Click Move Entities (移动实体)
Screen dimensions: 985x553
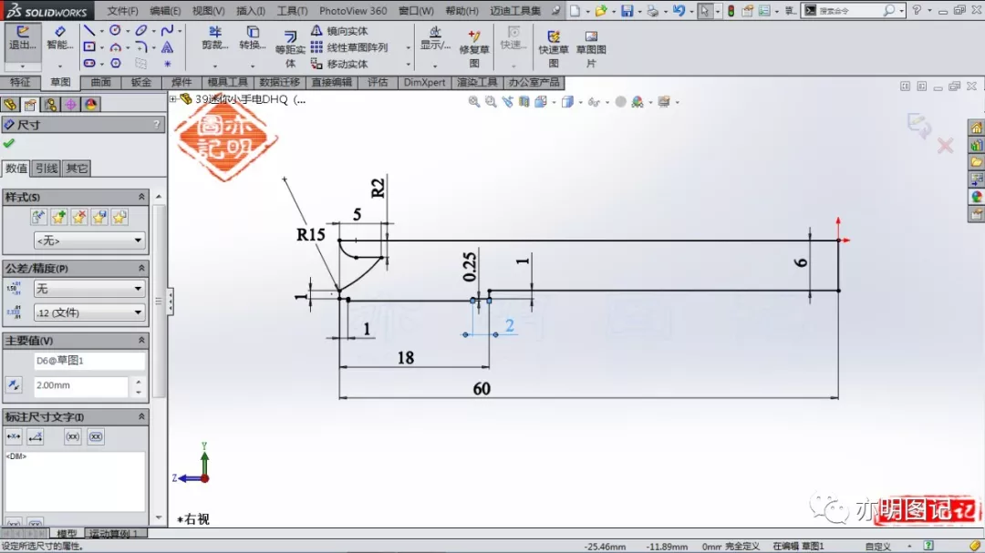339,64
